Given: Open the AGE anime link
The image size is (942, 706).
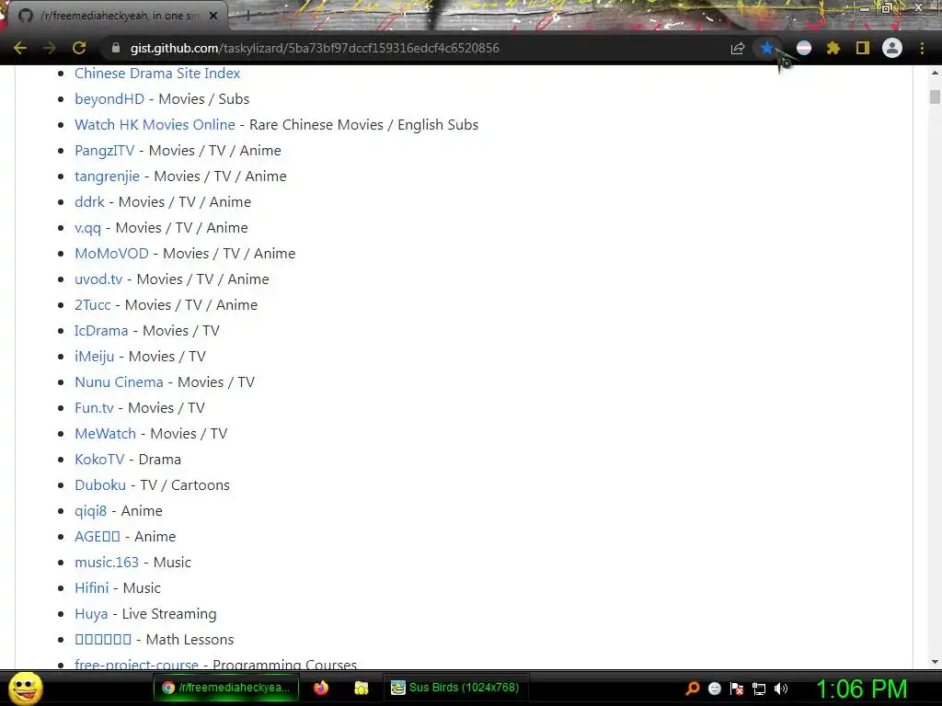Looking at the screenshot, I should point(98,537).
